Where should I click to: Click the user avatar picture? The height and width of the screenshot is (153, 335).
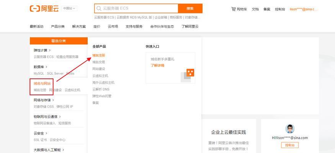tap(290, 129)
